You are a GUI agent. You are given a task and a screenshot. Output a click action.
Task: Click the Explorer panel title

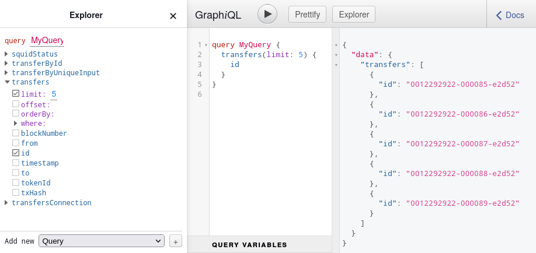[86, 15]
